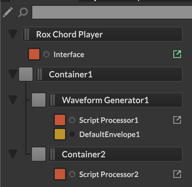192x187 pixels.
Task: Click the yellow DefaultEnvelope1 color swatch
Action: point(60,134)
